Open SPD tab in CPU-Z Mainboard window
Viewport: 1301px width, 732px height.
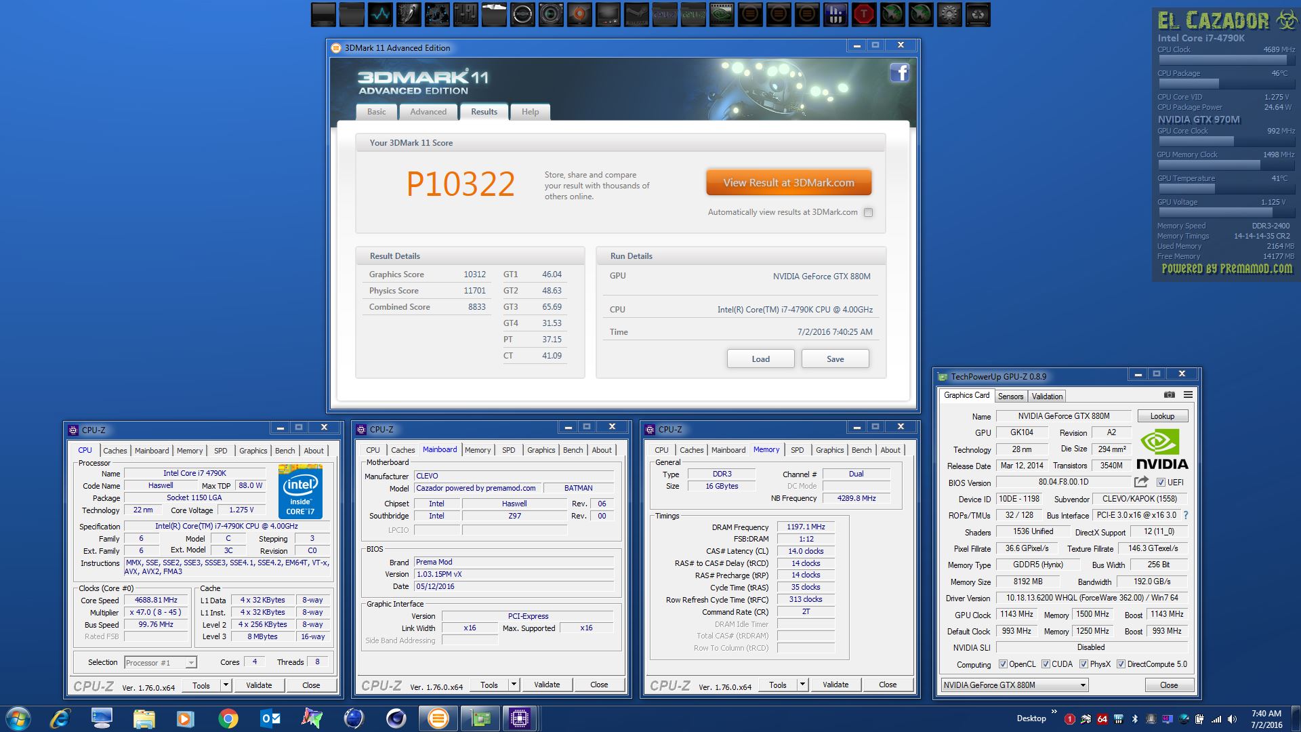point(508,450)
